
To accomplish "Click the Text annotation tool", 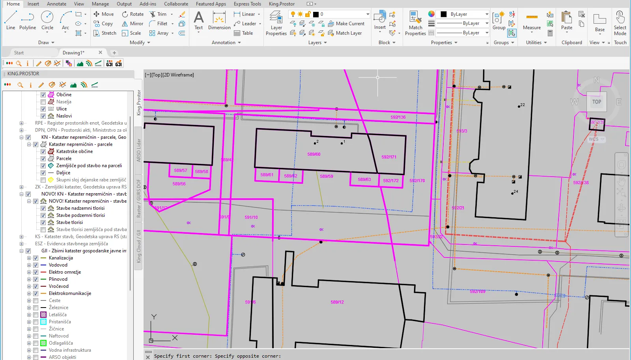I will click(x=199, y=21).
